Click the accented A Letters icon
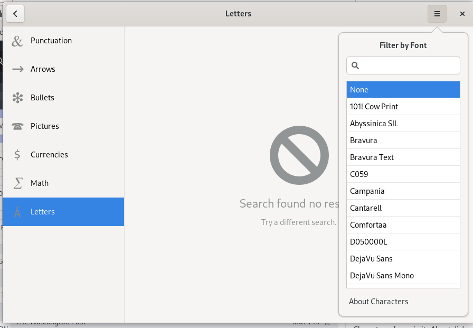This screenshot has width=473, height=328. coord(17,212)
